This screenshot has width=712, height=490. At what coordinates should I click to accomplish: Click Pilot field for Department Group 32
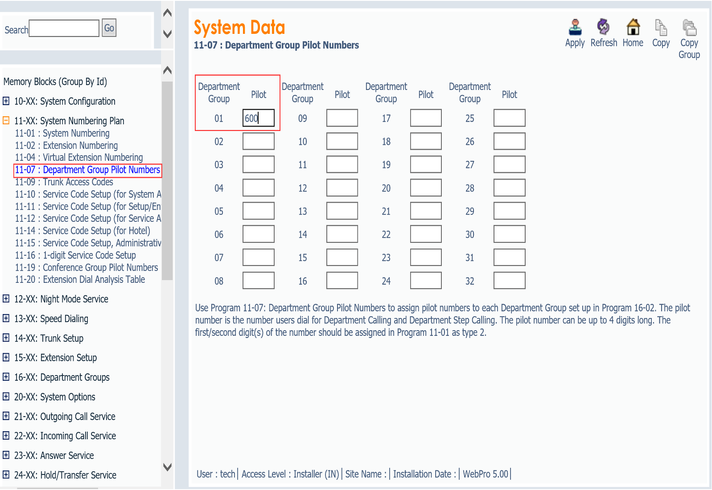[510, 281]
